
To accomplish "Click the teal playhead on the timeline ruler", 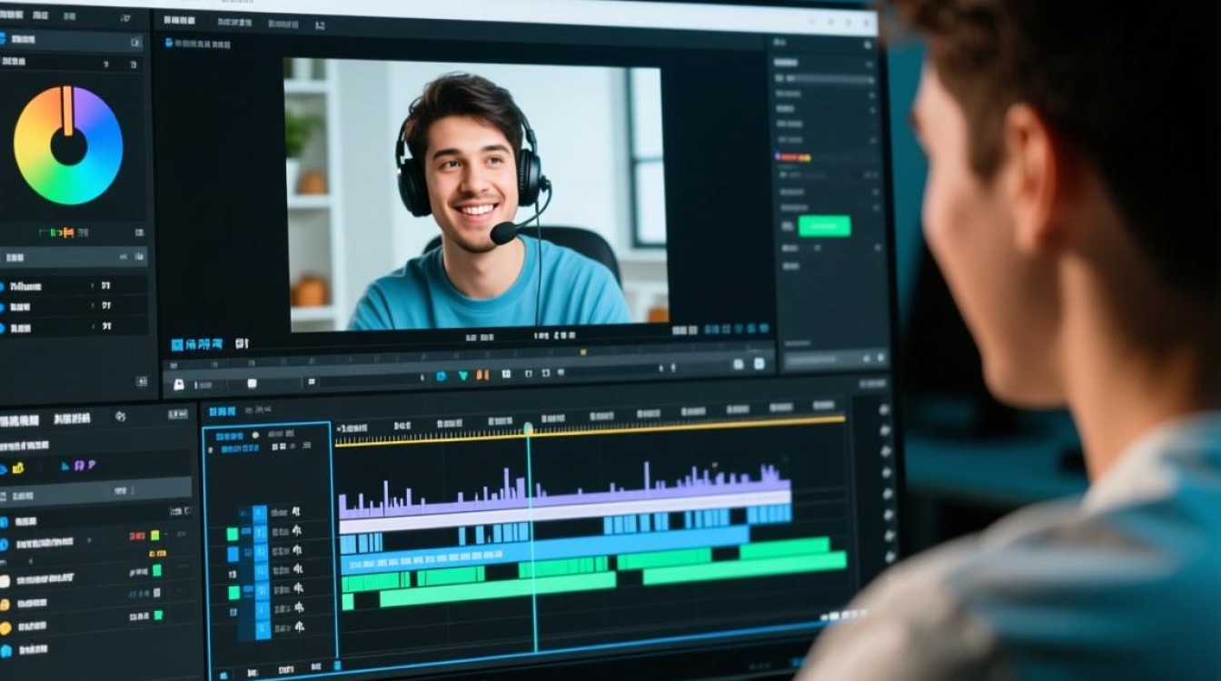I will [528, 428].
